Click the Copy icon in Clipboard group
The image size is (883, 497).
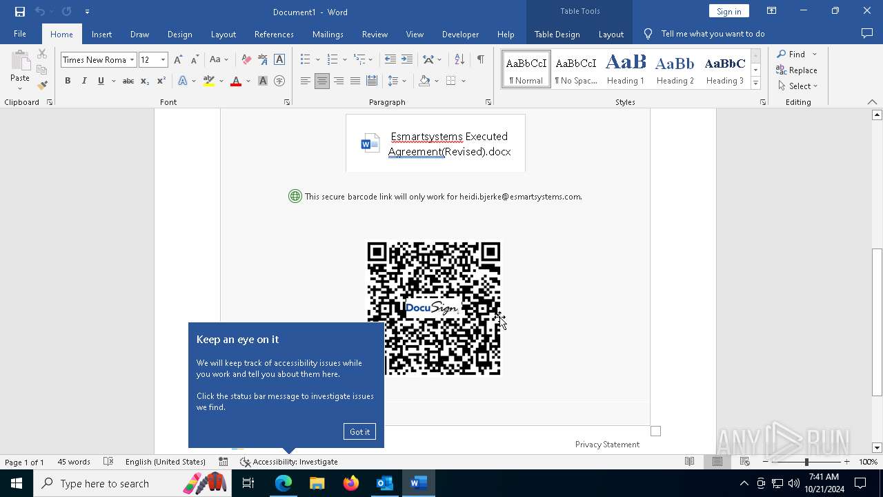click(42, 70)
